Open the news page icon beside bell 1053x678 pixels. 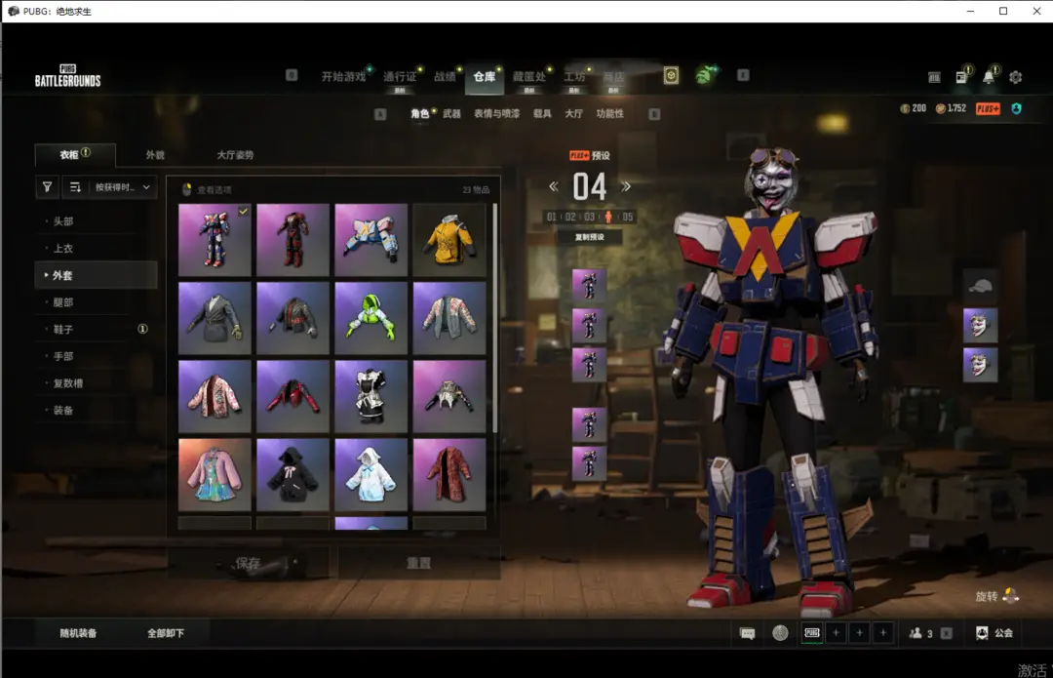(x=961, y=77)
